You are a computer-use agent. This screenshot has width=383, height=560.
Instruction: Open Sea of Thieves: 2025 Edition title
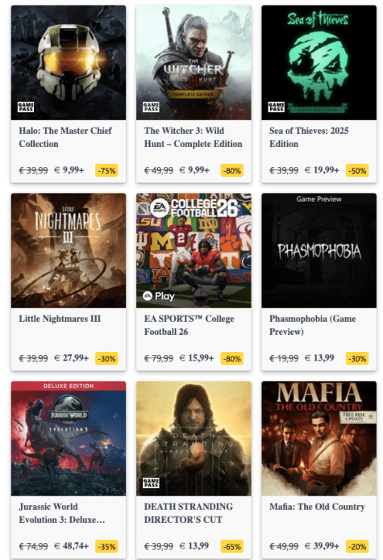click(x=309, y=137)
